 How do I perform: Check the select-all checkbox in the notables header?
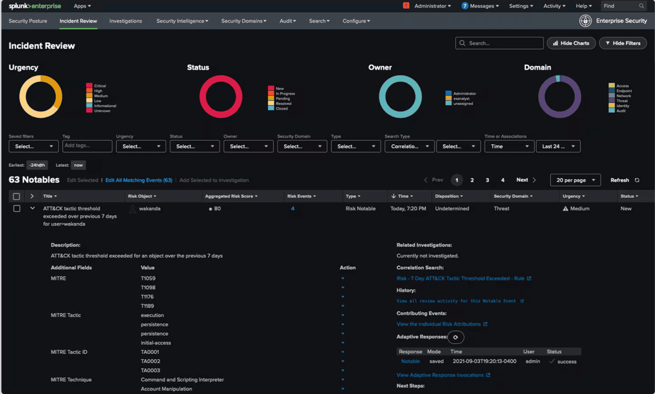click(16, 196)
